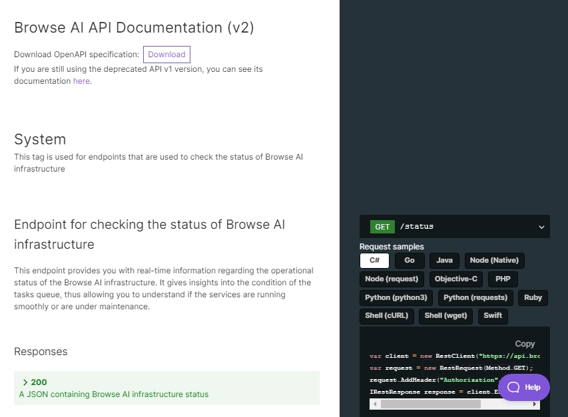Open the Shell (cURL) sample tab

click(x=386, y=316)
